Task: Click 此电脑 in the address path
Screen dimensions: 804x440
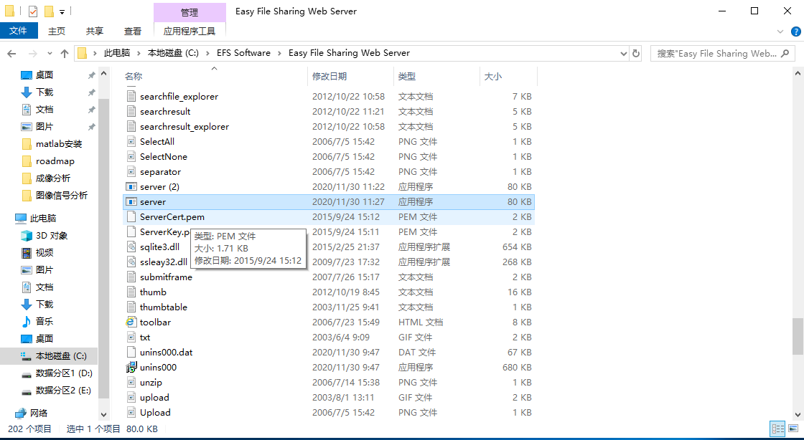Action: pyautogui.click(x=117, y=53)
